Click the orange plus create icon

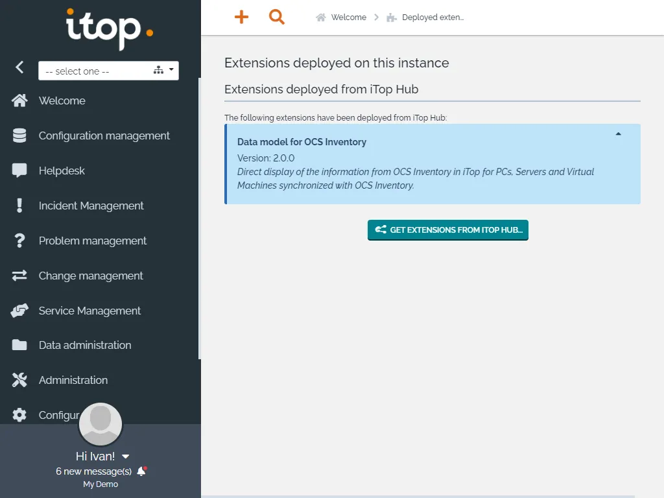241,17
